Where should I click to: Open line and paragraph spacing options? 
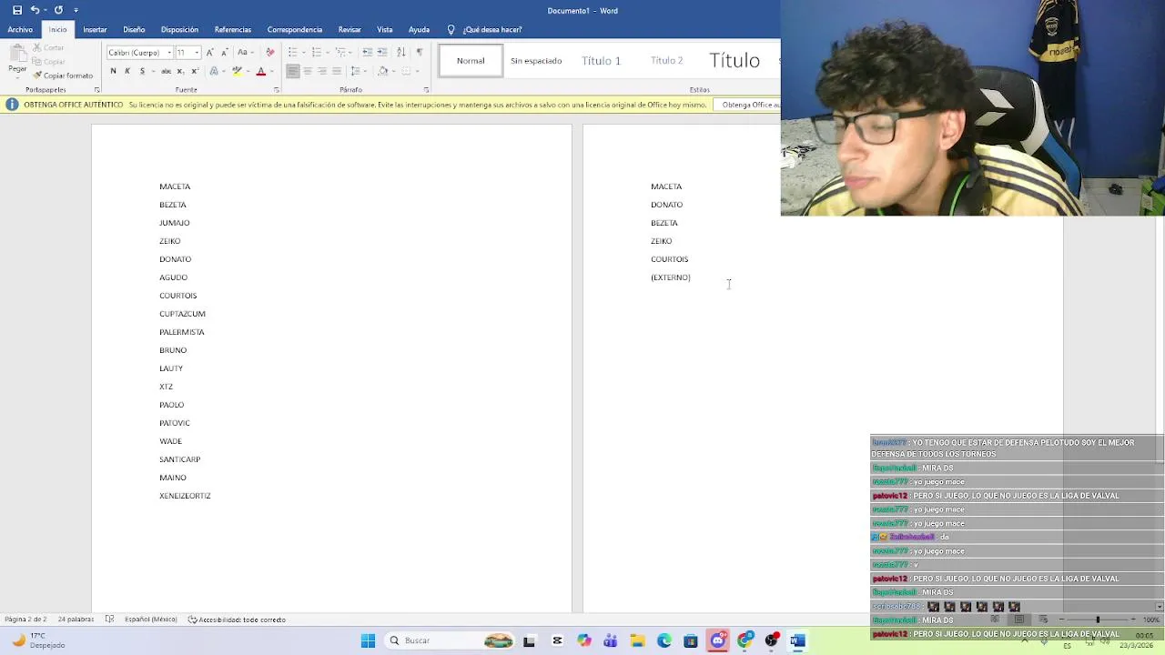coord(357,71)
